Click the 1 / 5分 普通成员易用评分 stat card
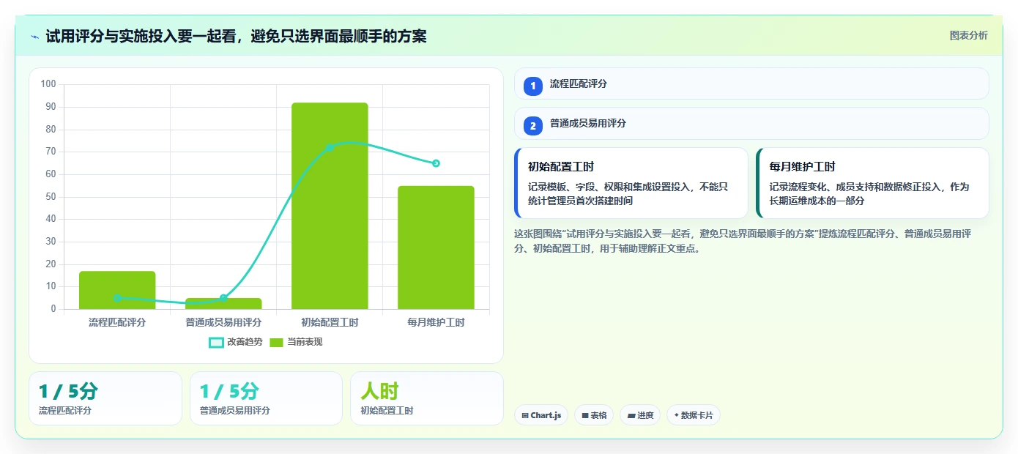The image size is (1018, 454). pyautogui.click(x=266, y=398)
